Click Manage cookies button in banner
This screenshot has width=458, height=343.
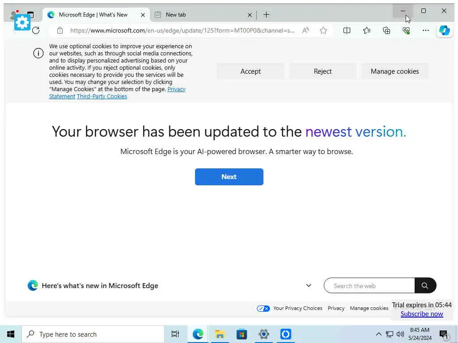pyautogui.click(x=394, y=71)
